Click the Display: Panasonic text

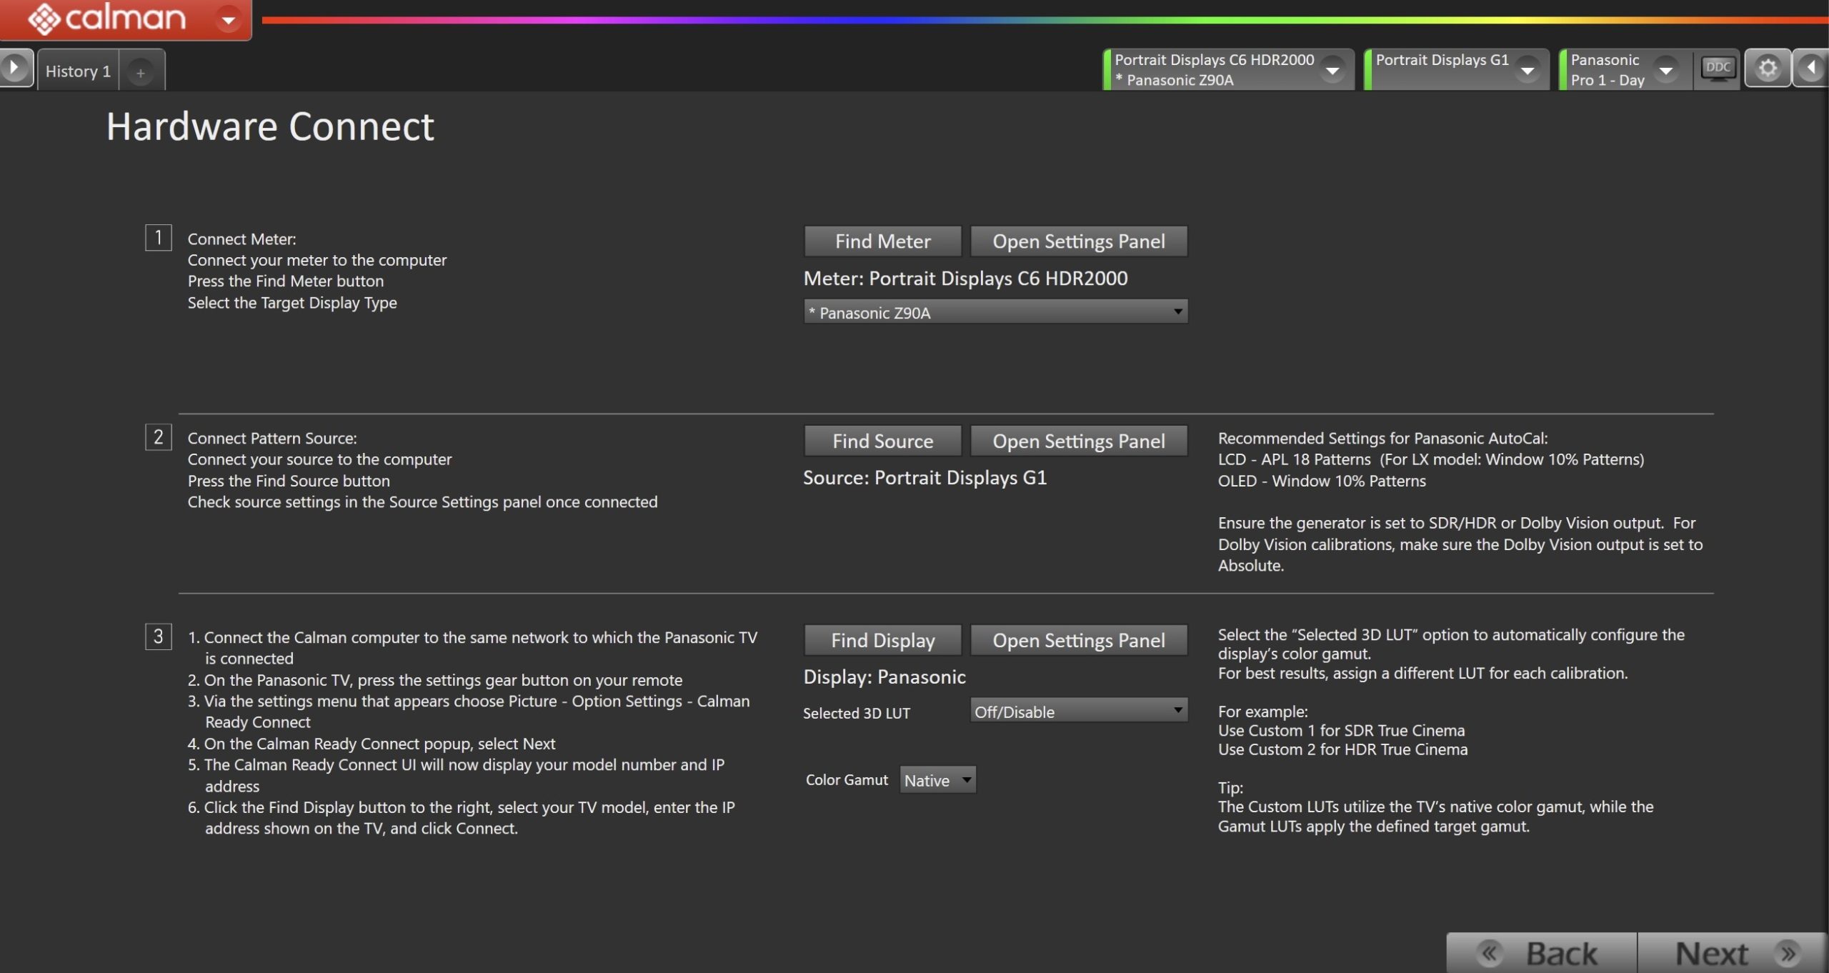click(x=884, y=677)
